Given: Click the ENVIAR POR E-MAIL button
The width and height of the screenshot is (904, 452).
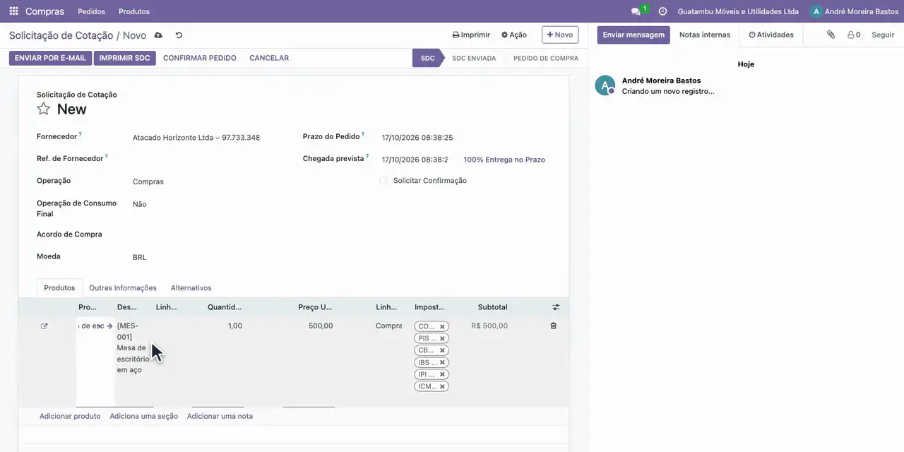Looking at the screenshot, I should [x=51, y=58].
